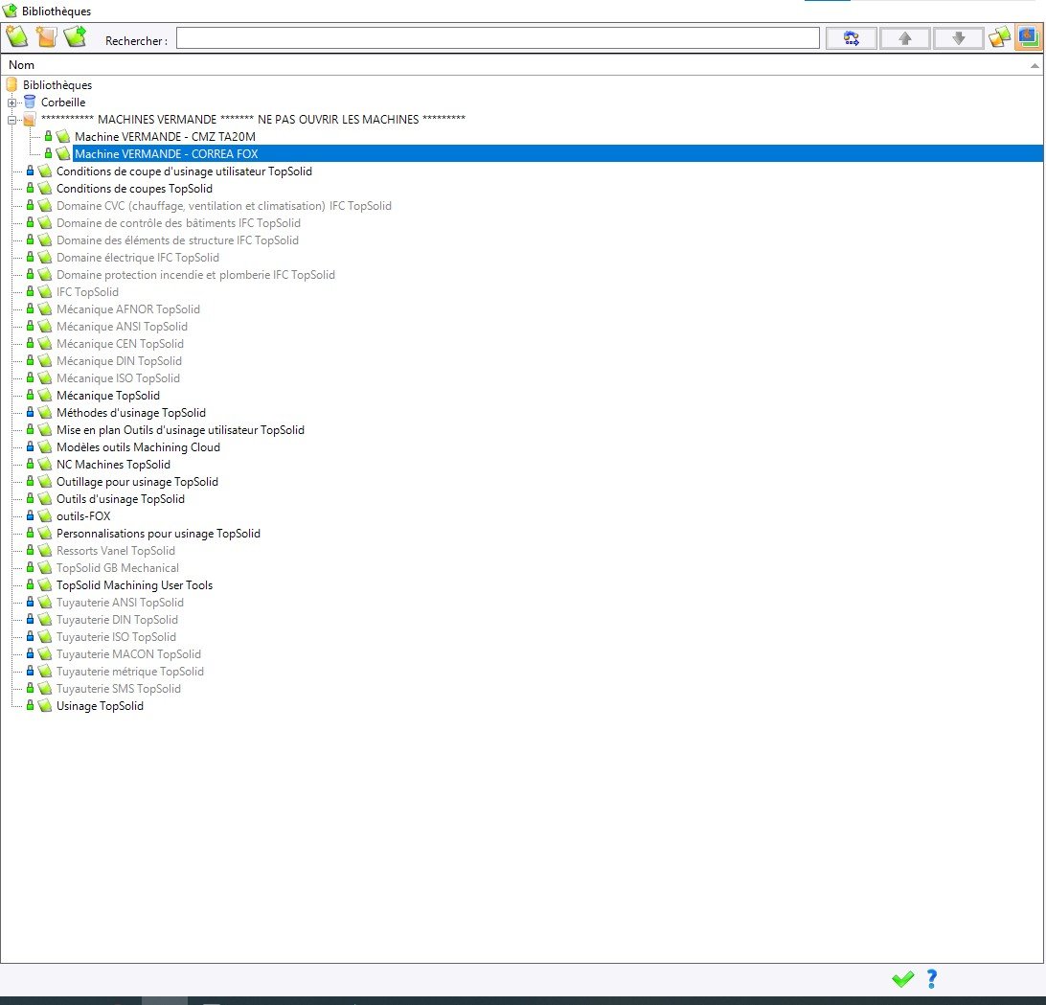Click the new library icon in toolbar
This screenshot has height=1005, width=1046.
tap(17, 37)
